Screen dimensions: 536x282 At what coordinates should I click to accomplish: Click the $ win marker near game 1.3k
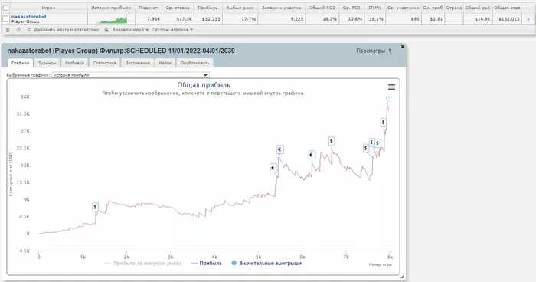click(95, 207)
